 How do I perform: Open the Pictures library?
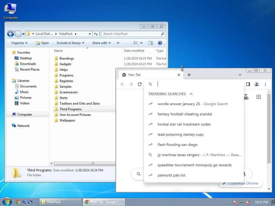pyautogui.click(x=23, y=98)
